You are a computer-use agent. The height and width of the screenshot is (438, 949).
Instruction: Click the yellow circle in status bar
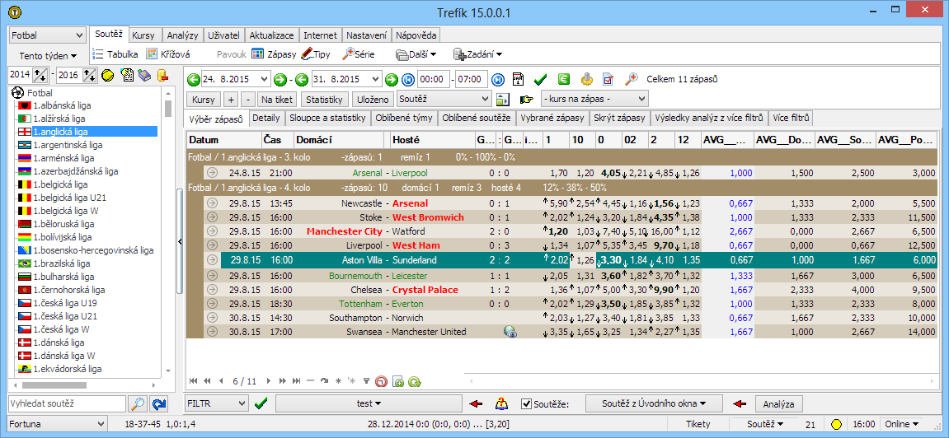836,424
